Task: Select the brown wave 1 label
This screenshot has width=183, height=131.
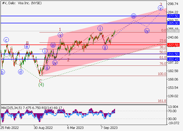Action: tap(60, 29)
